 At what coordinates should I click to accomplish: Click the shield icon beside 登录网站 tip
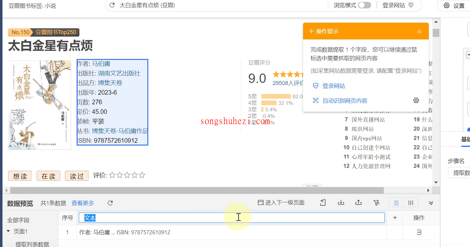click(316, 86)
